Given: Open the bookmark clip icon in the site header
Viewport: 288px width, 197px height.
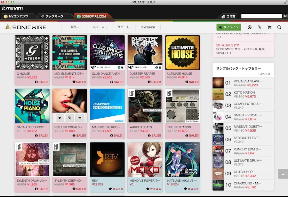Looking at the screenshot, I should pos(259,27).
